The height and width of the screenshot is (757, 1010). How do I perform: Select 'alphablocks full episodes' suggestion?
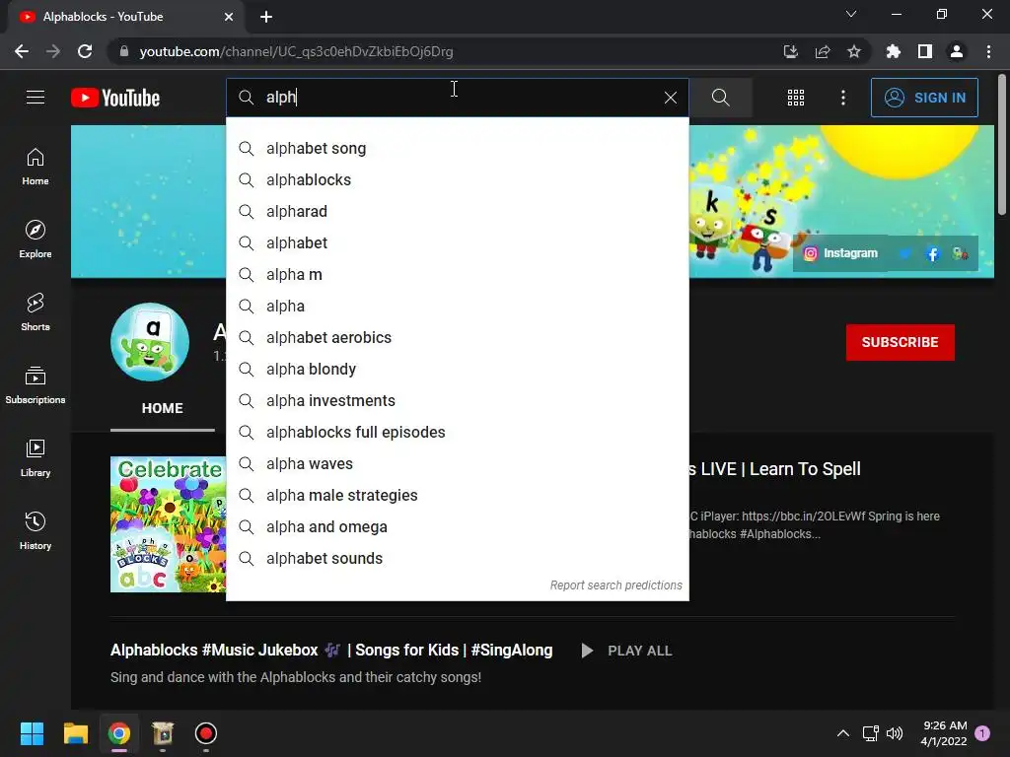point(458,432)
